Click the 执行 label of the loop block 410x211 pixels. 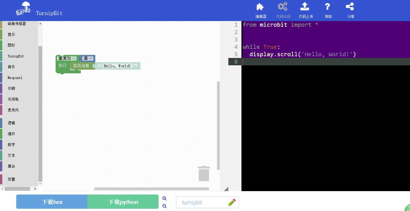(x=63, y=66)
